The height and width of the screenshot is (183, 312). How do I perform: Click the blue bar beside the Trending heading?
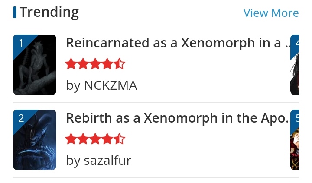click(x=15, y=13)
